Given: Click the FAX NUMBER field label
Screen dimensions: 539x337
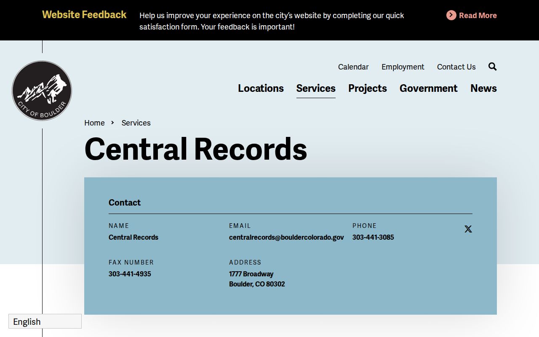Looking at the screenshot, I should pyautogui.click(x=131, y=262).
